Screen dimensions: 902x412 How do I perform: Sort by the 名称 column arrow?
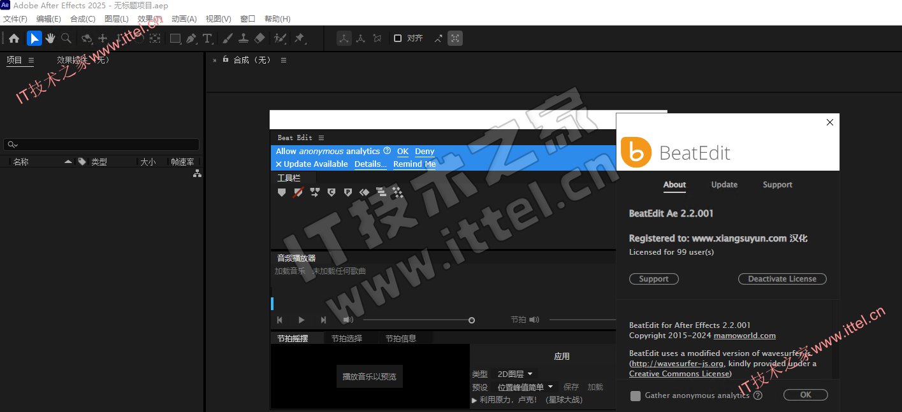point(68,162)
